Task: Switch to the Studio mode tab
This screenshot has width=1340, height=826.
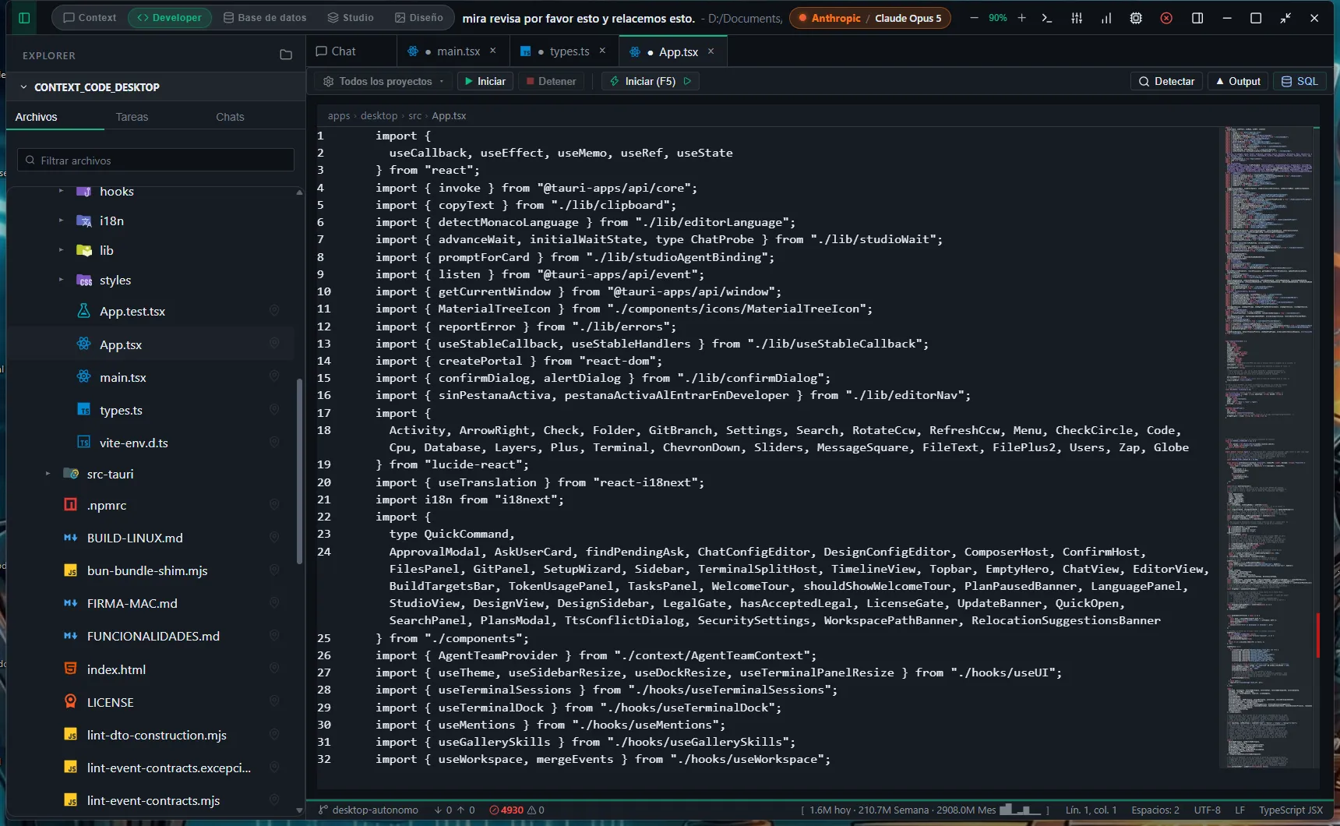Action: click(351, 18)
